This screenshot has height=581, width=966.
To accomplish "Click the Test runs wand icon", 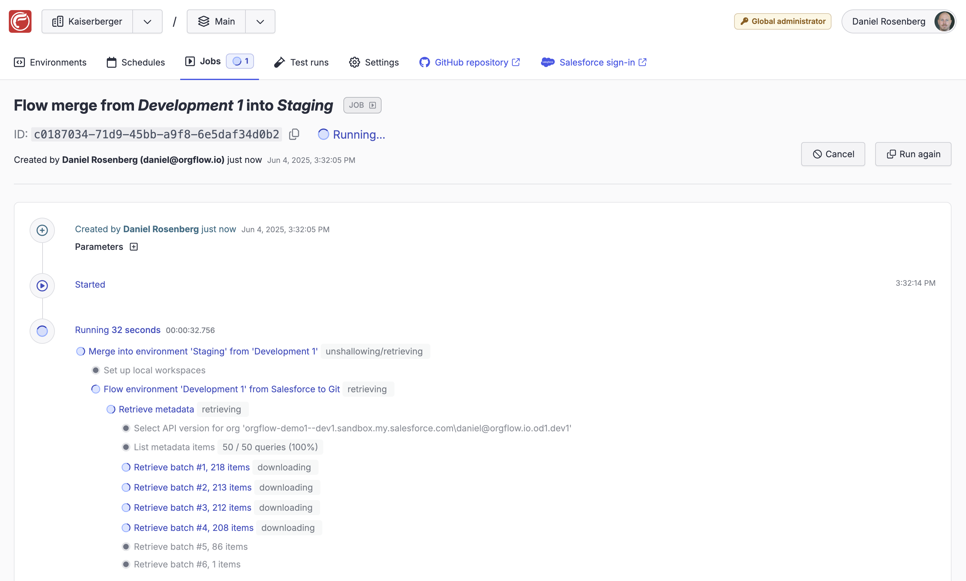I will click(x=279, y=62).
